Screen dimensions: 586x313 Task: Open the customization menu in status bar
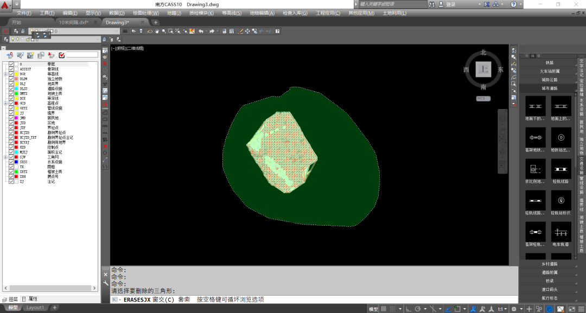pos(582,309)
